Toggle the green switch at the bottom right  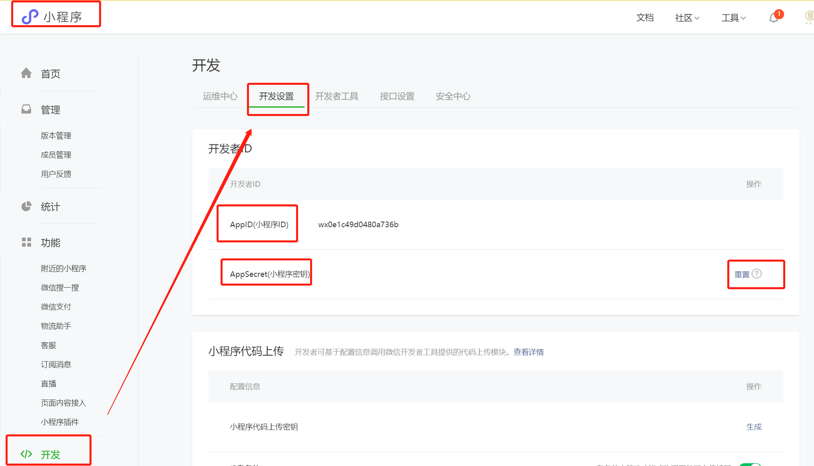750,464
